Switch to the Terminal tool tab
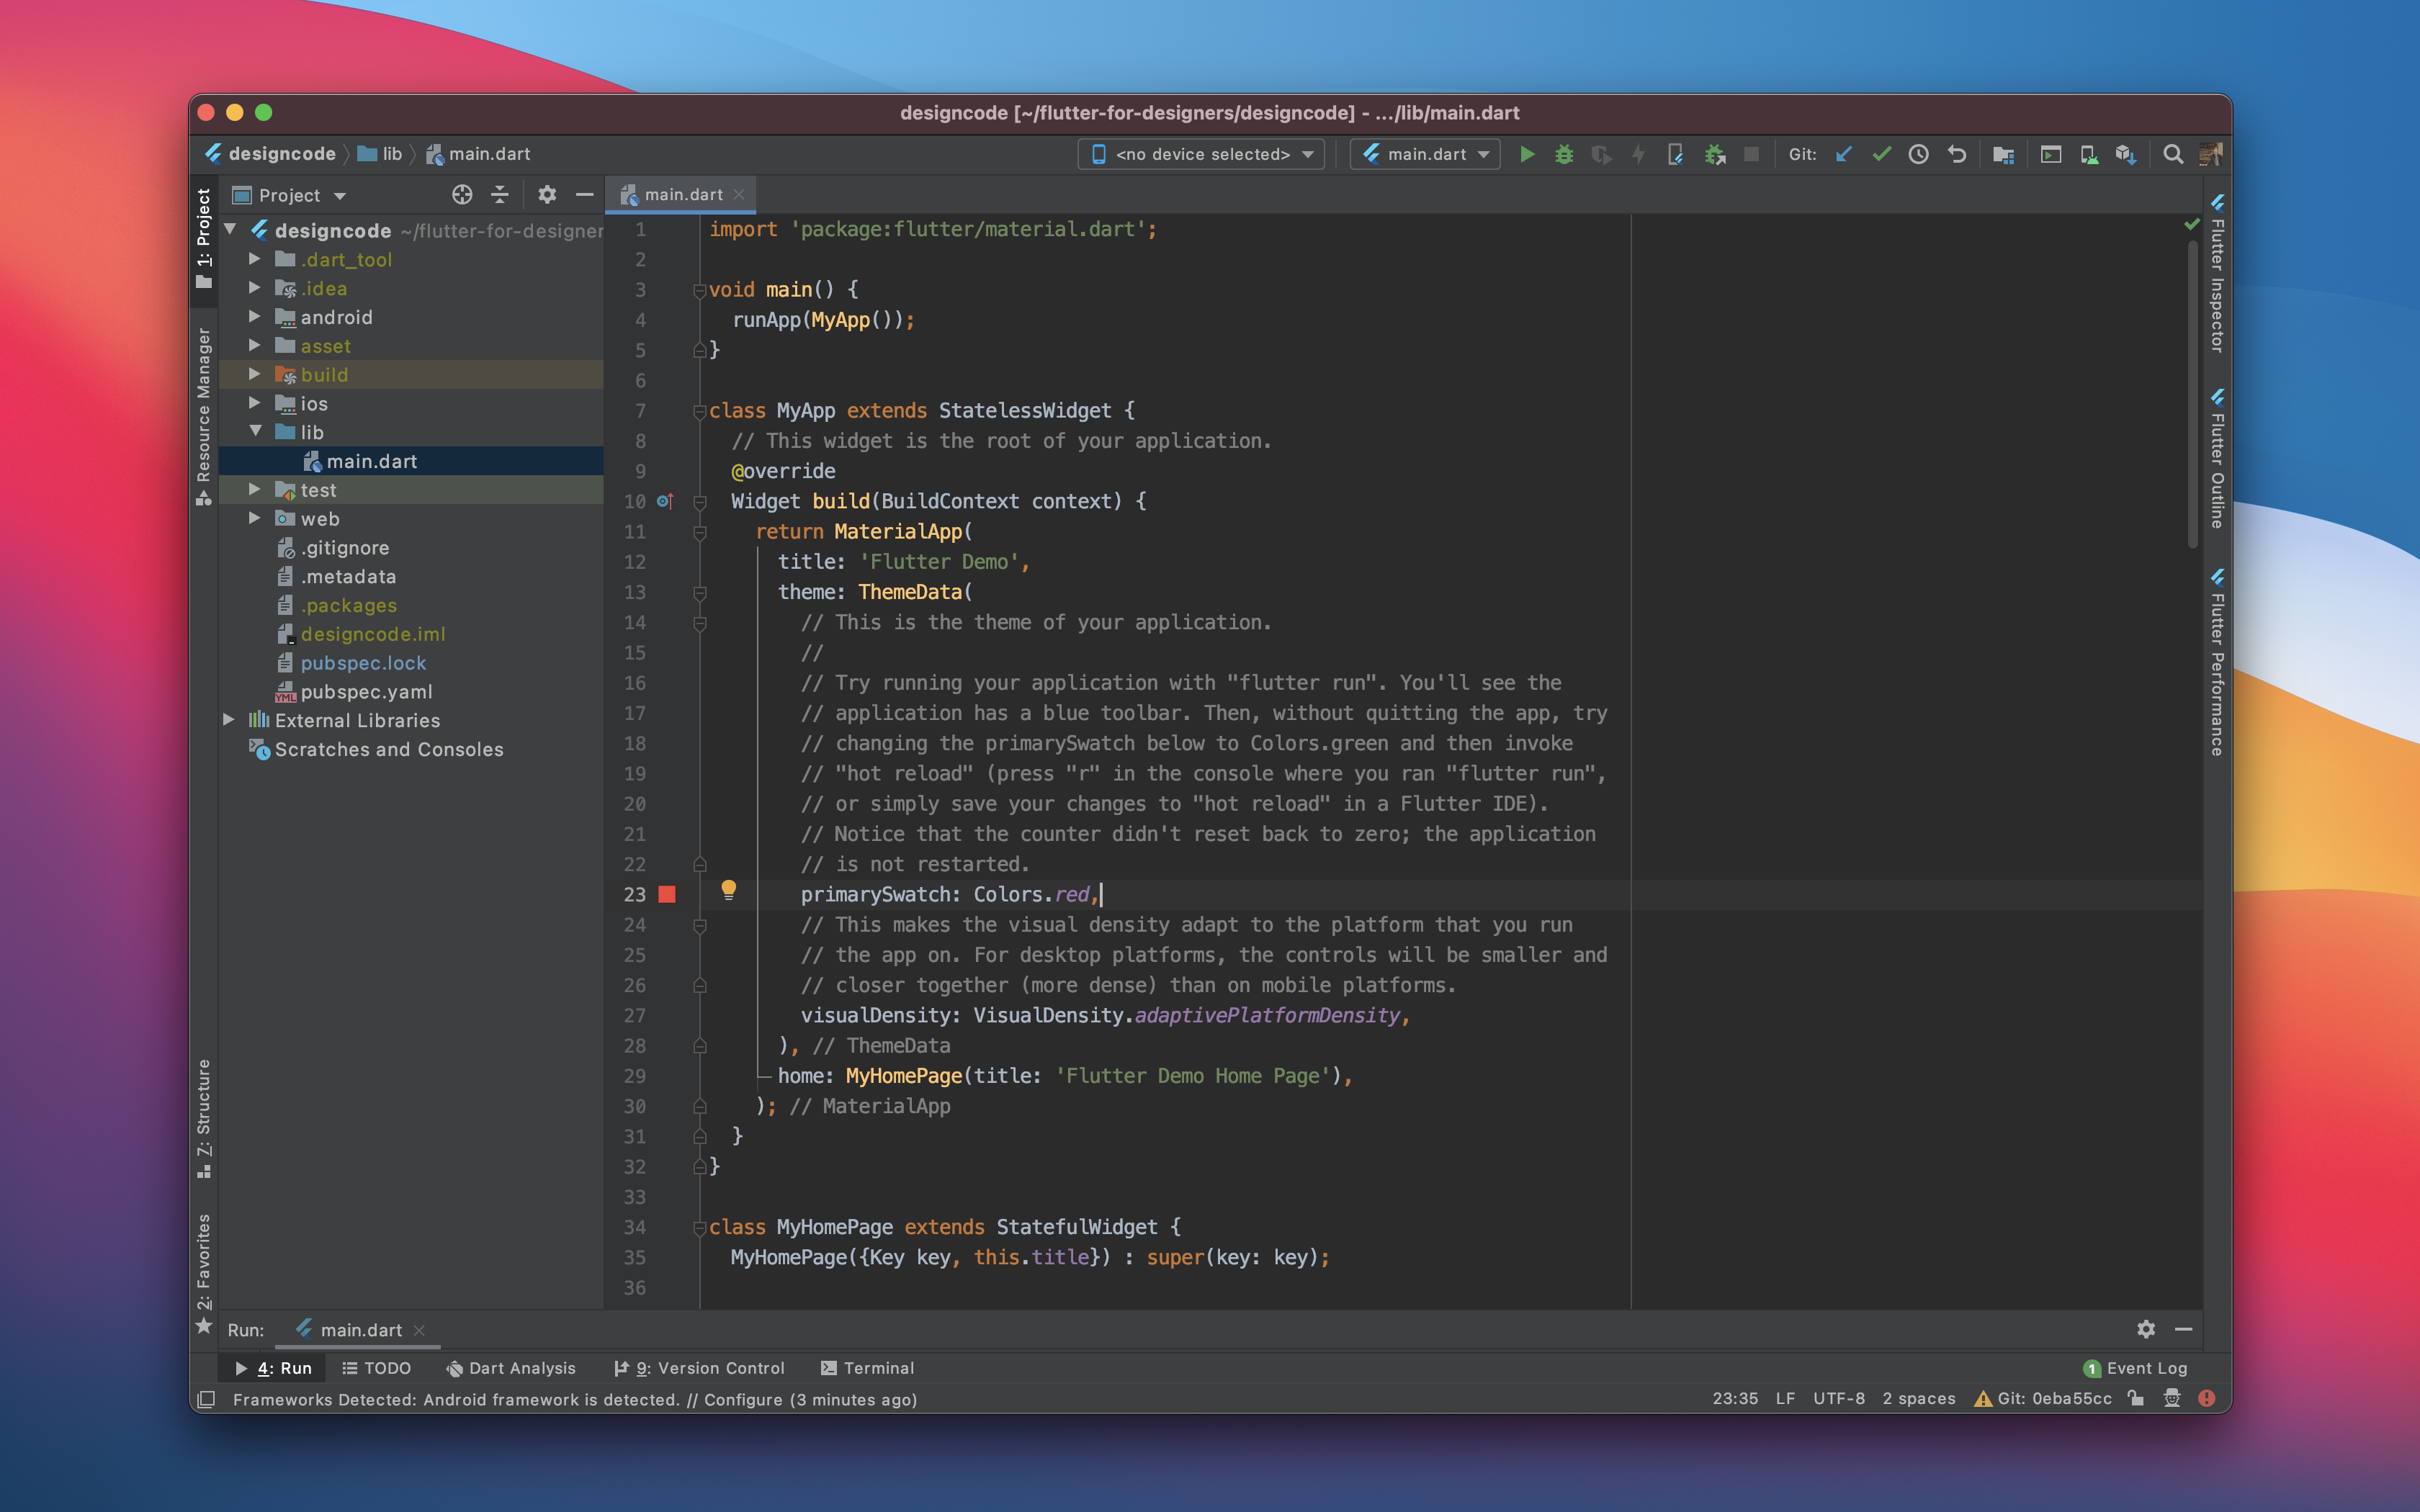This screenshot has width=2420, height=1512. click(x=866, y=1367)
